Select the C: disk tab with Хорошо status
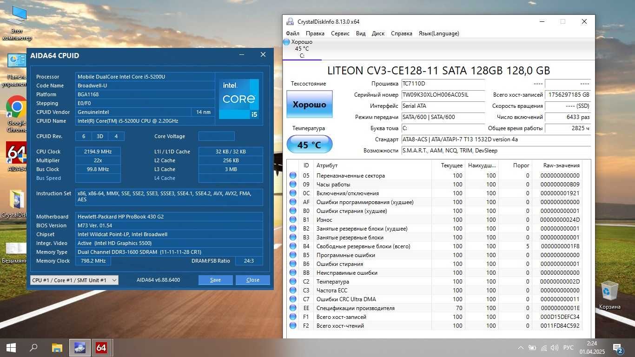Viewport: 635px width, 357px height. pyautogui.click(x=302, y=49)
